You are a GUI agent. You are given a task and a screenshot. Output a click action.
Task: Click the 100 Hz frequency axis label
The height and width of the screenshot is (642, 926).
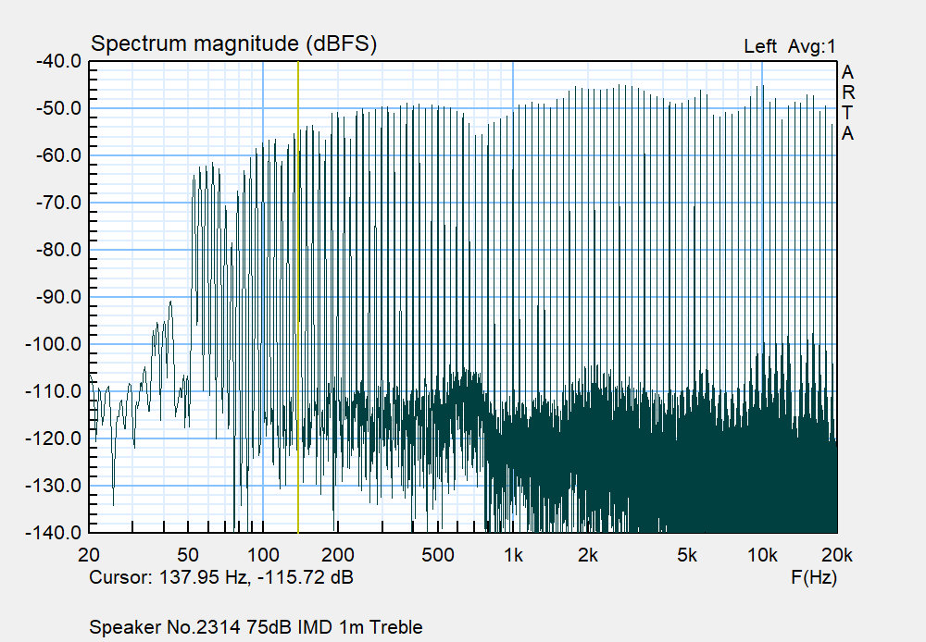pos(263,555)
